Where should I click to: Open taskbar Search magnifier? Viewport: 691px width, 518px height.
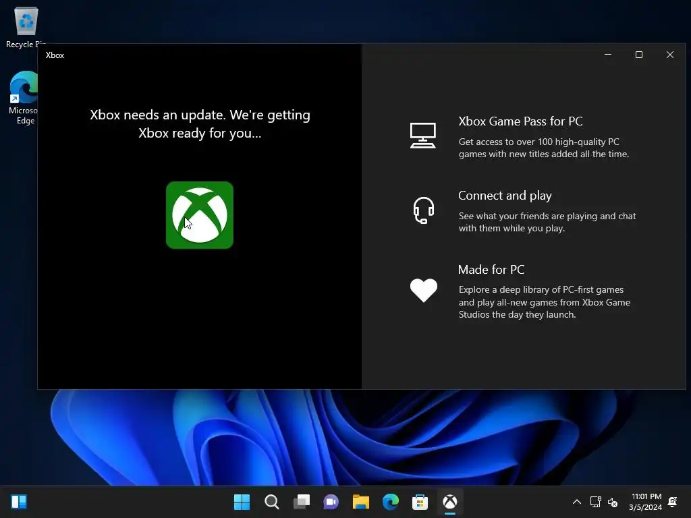pos(272,502)
